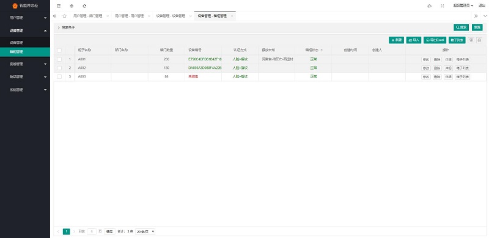Click the edit button in row A001
The width and height of the screenshot is (489, 238).
425,60
